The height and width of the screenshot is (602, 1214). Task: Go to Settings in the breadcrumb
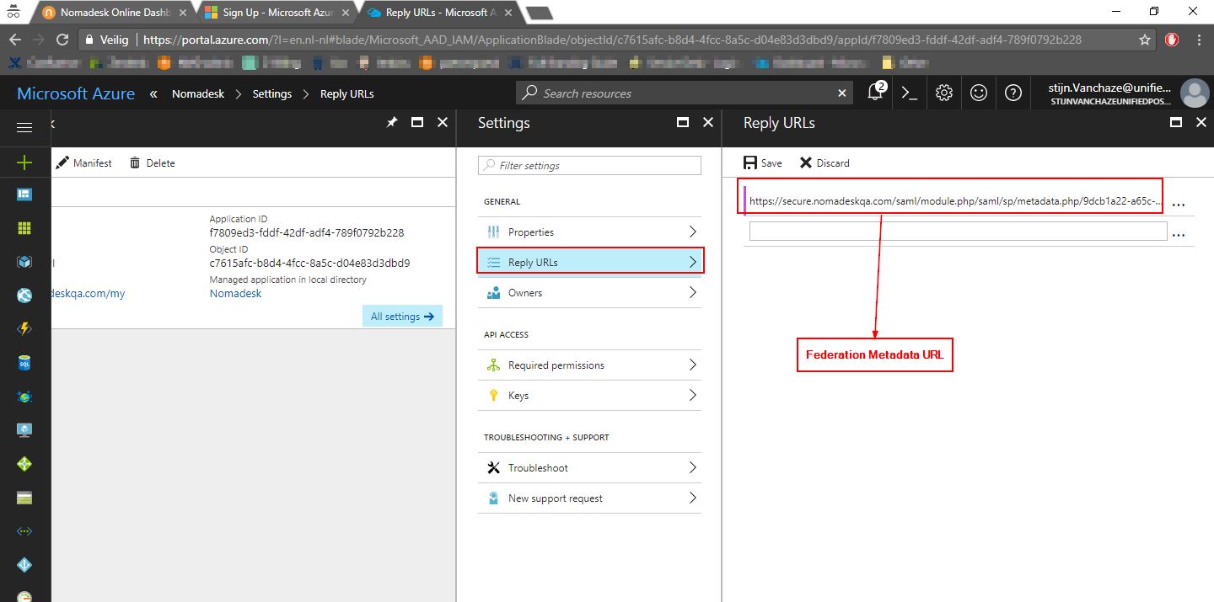[x=272, y=93]
